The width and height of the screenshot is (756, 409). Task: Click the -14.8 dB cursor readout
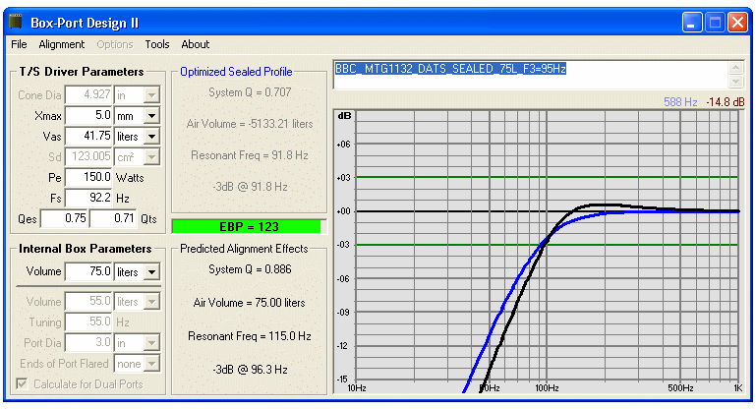(726, 102)
